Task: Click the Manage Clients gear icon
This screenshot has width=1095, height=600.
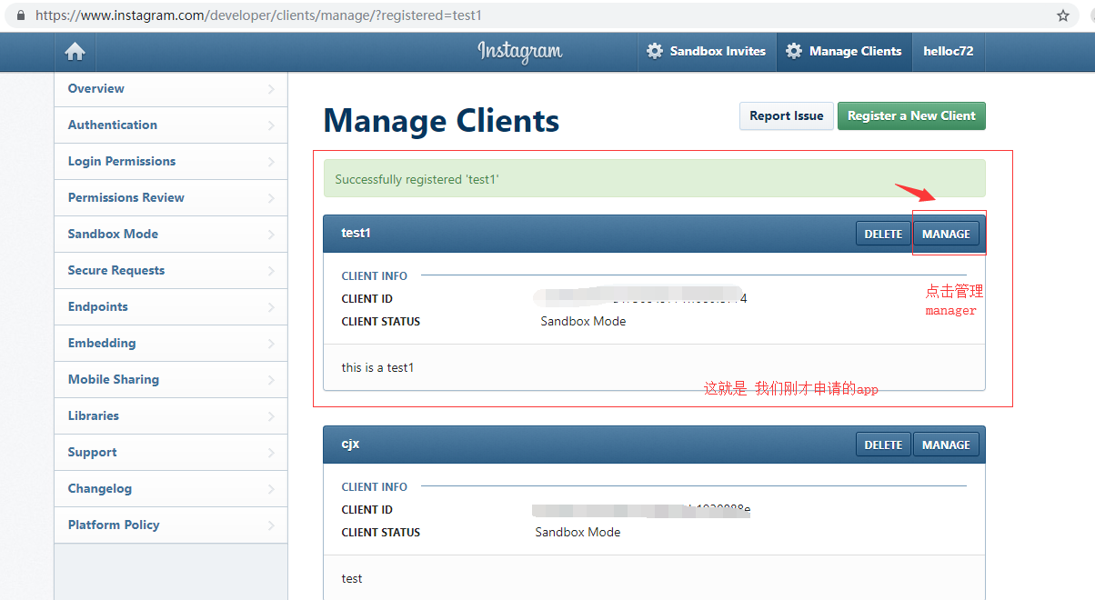Action: pos(794,51)
